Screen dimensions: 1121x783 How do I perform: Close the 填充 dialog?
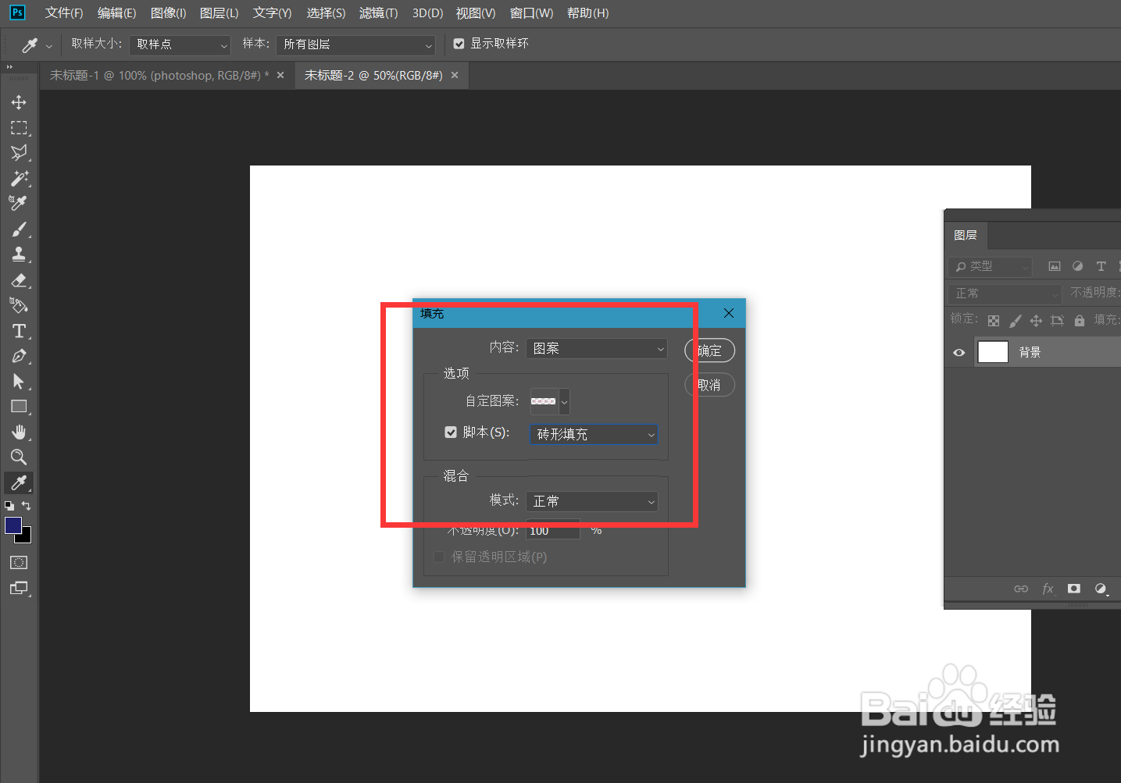click(729, 313)
